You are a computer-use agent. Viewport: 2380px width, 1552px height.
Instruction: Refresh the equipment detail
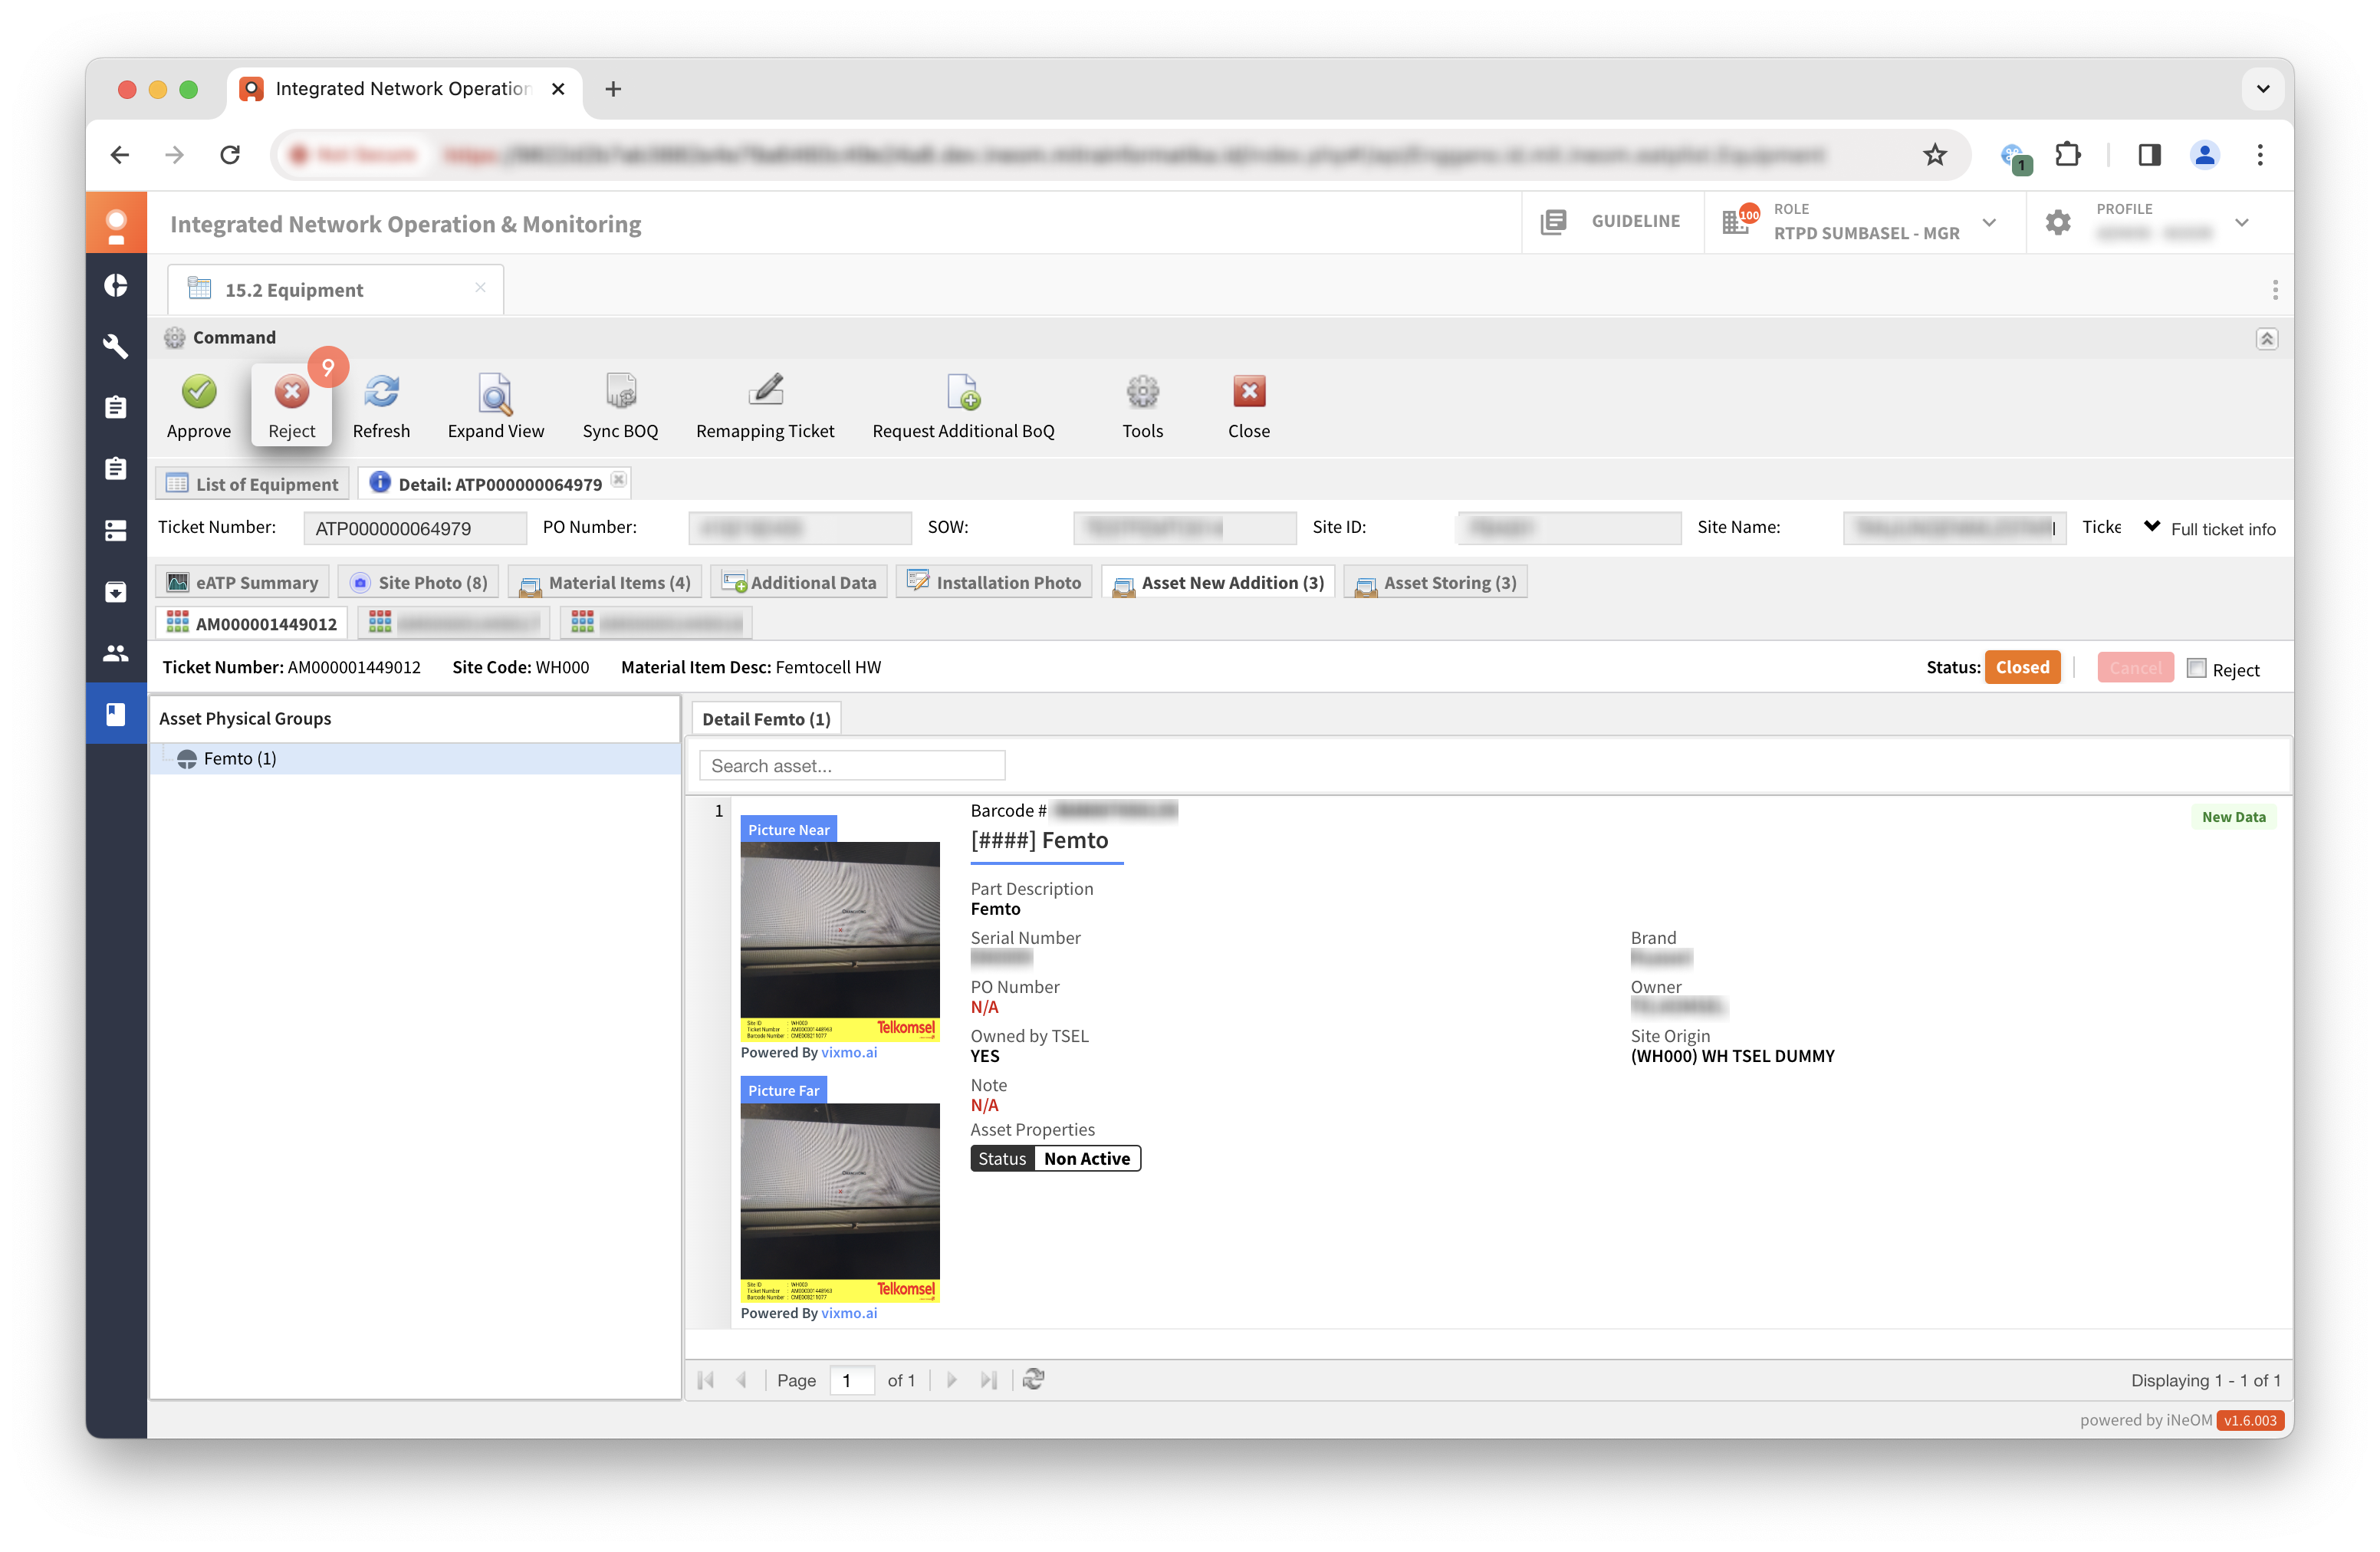tap(381, 406)
